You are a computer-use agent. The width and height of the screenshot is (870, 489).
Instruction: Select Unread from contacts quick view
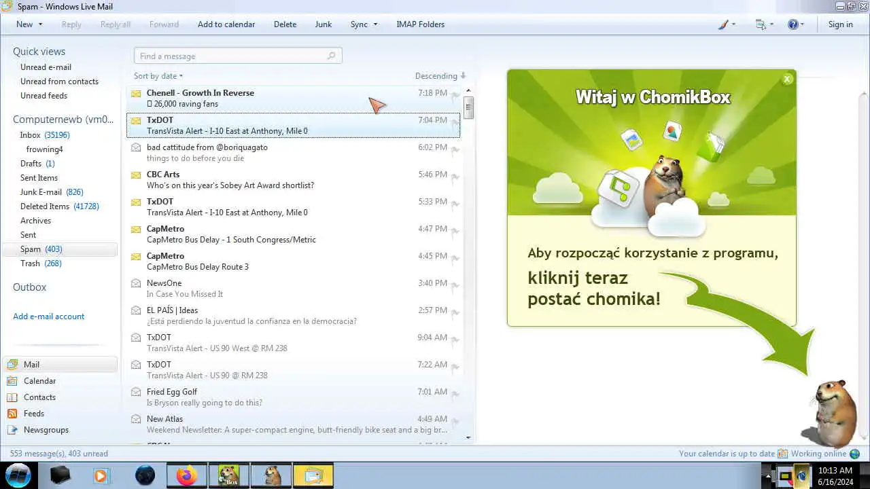tap(59, 81)
